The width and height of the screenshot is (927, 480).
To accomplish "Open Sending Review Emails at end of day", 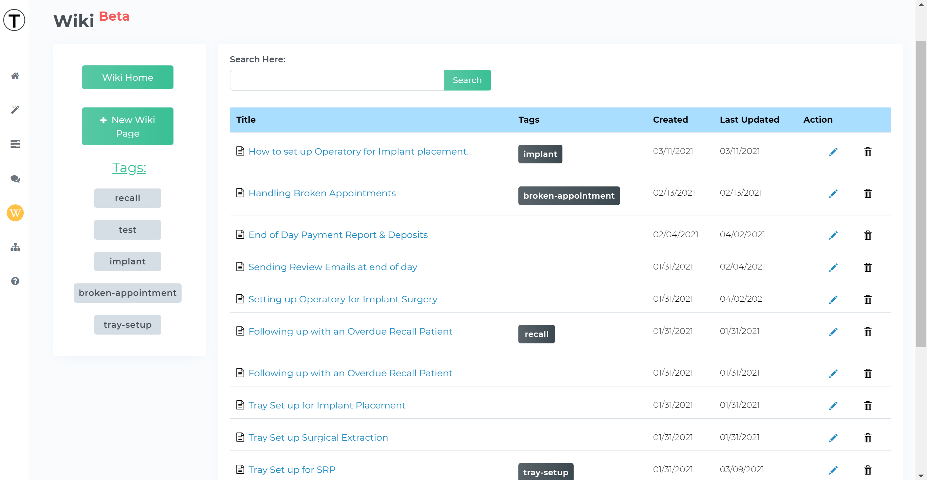I will [x=333, y=267].
